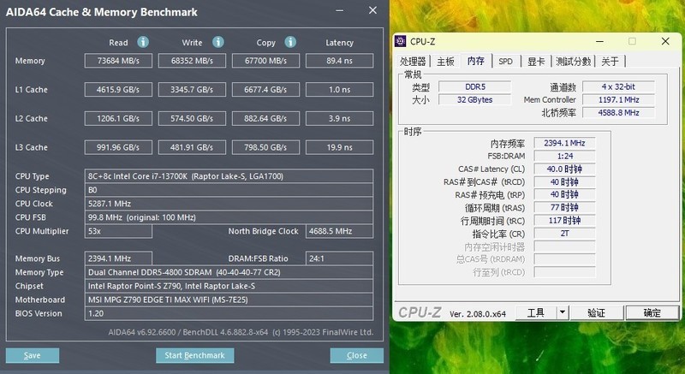The width and height of the screenshot is (685, 374).
Task: Click the FSB:DRAM value 1:24 in CPU-Z
Action: click(x=564, y=156)
